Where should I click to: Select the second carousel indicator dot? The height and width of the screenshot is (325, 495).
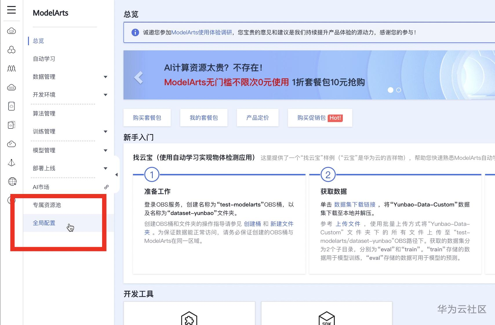click(398, 90)
